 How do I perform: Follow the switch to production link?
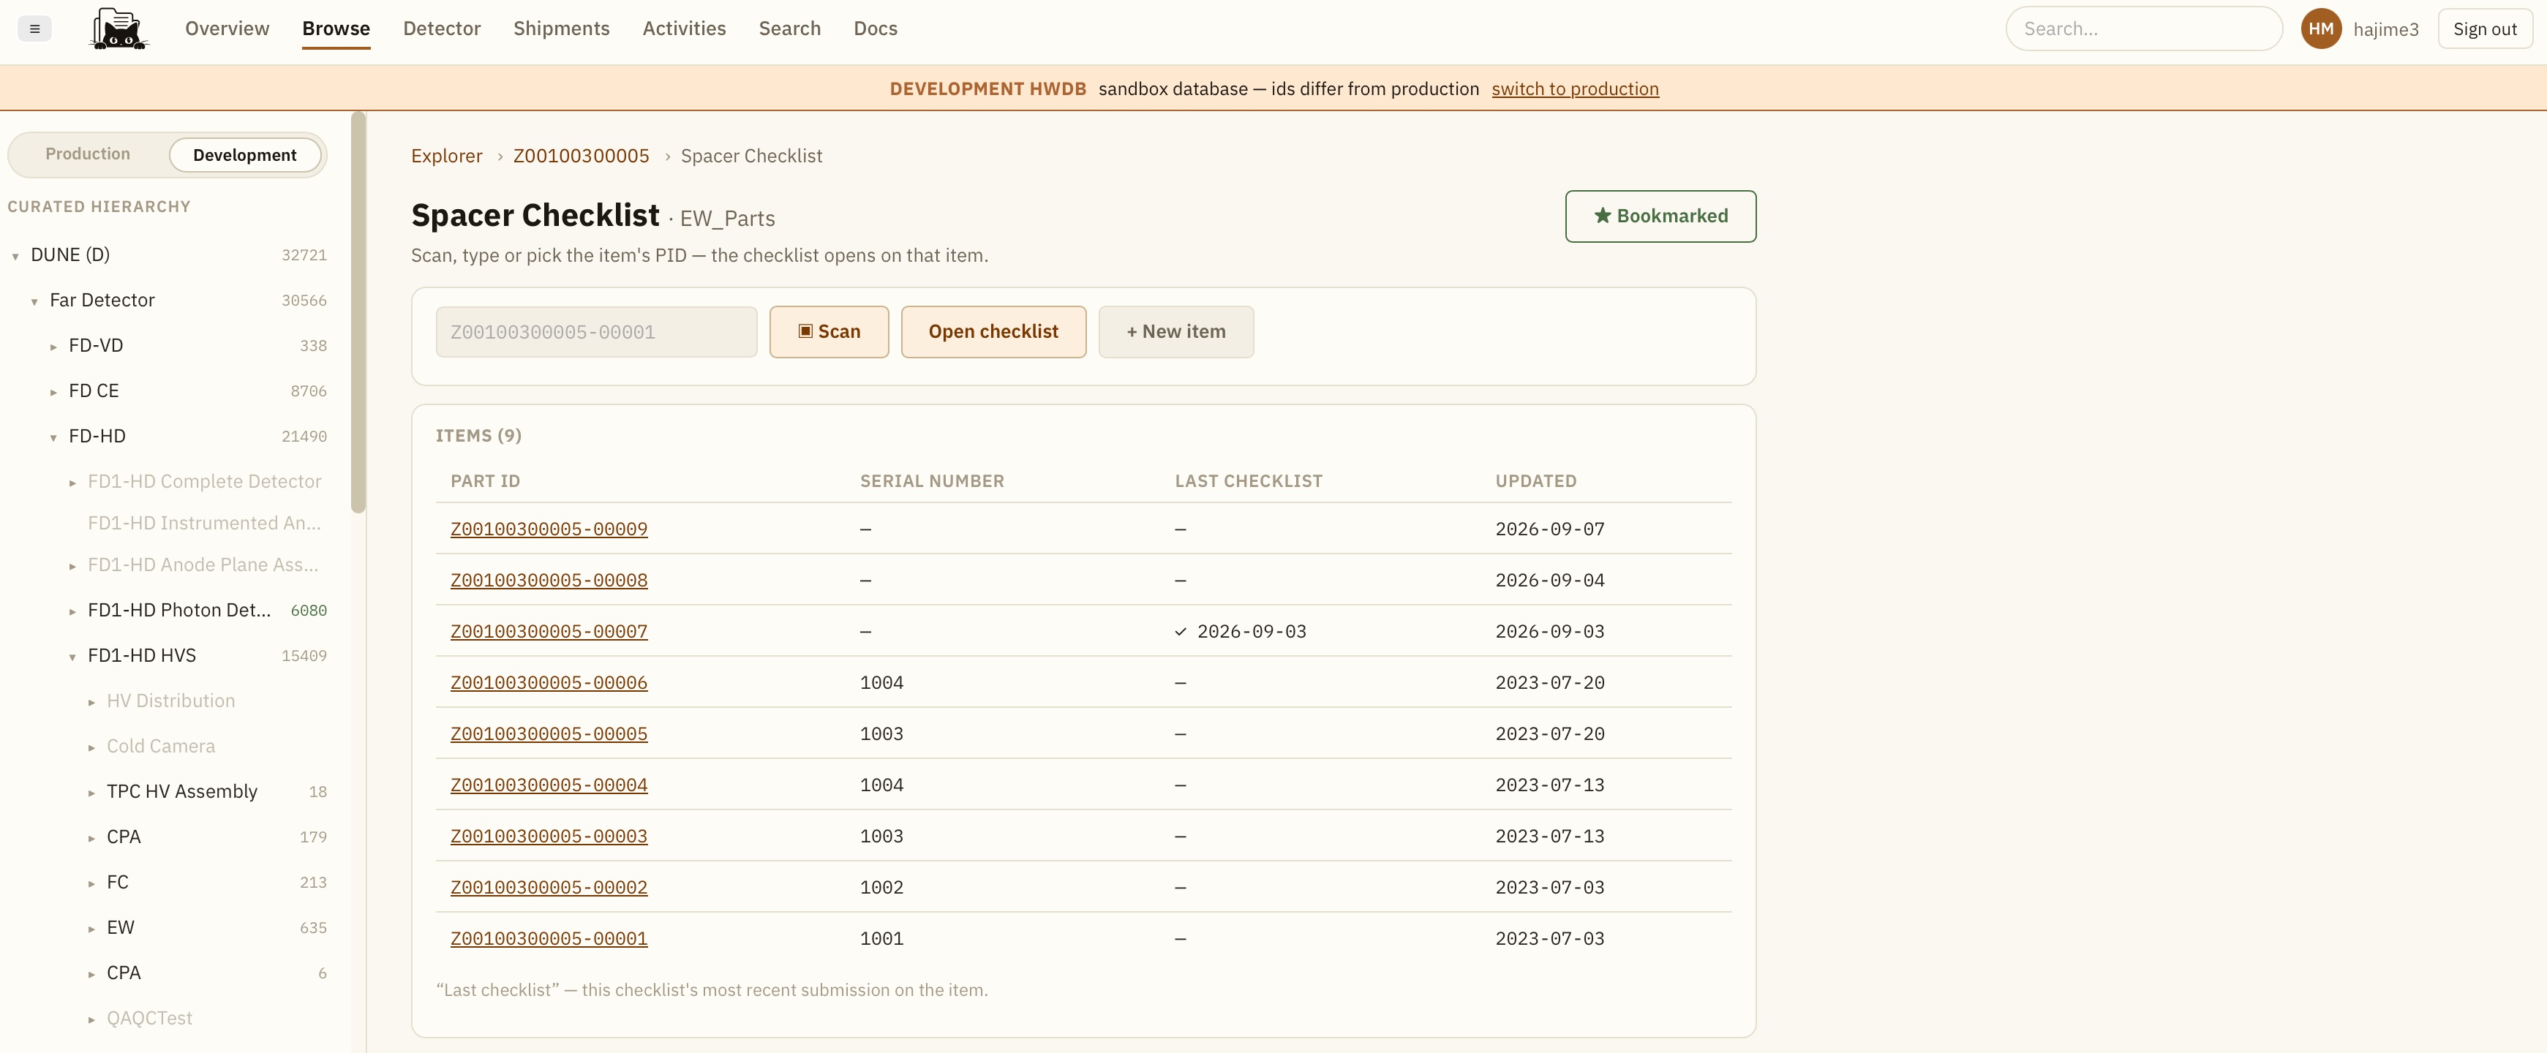pyautogui.click(x=1575, y=89)
